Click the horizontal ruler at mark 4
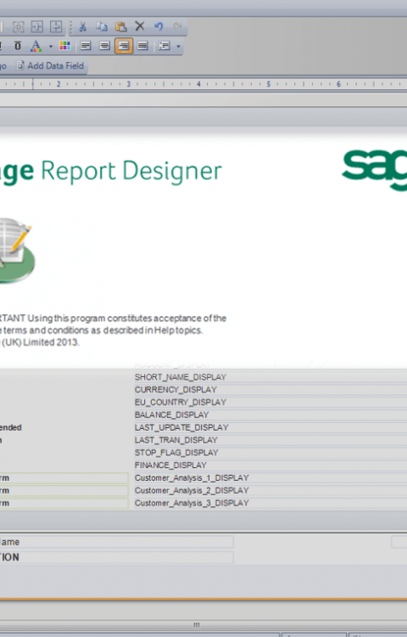The width and height of the screenshot is (407, 637). 198,84
